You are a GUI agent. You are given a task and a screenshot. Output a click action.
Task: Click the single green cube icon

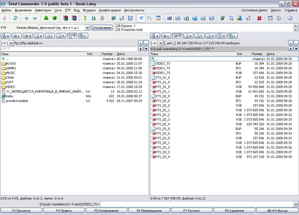55,18
